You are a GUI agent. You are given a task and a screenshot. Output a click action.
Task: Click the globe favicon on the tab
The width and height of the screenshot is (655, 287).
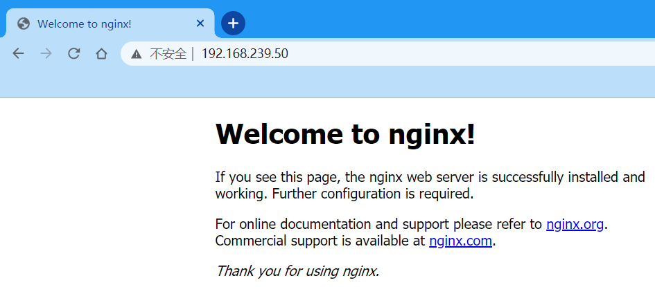pos(24,24)
